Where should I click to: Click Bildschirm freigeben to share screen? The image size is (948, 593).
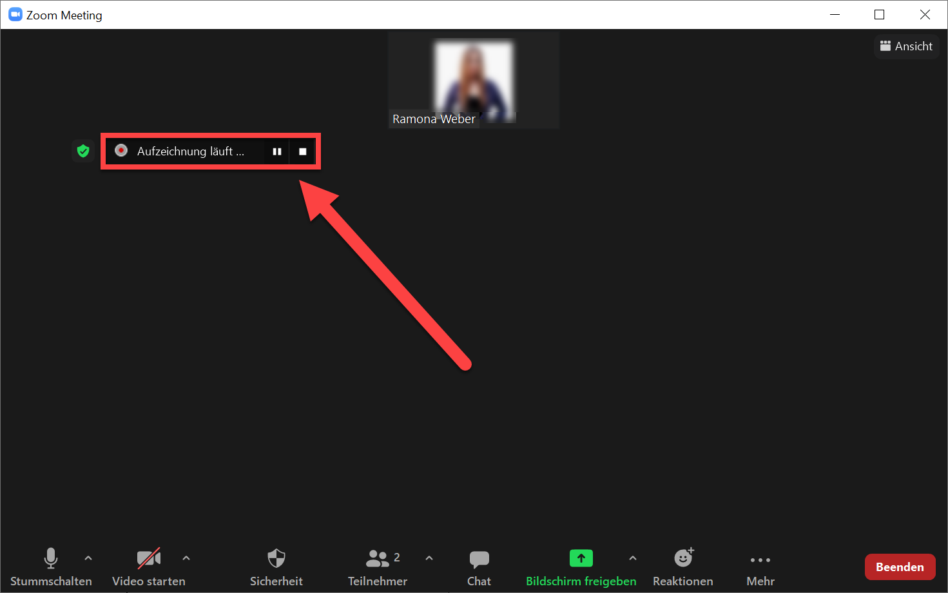(581, 567)
